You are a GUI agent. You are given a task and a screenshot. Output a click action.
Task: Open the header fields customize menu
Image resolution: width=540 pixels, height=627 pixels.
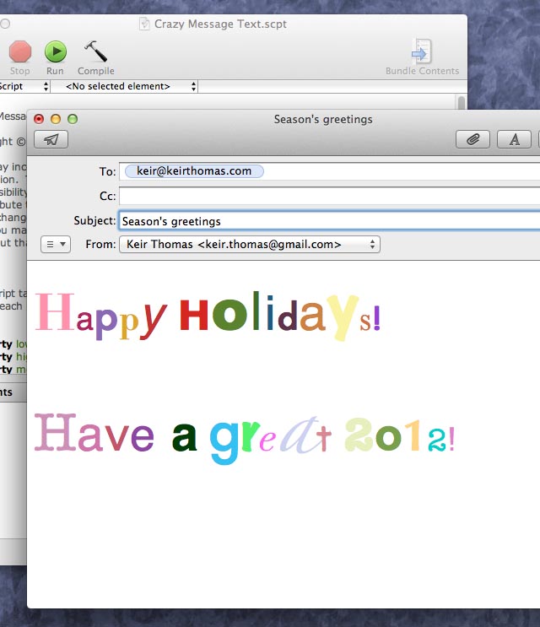pos(55,245)
